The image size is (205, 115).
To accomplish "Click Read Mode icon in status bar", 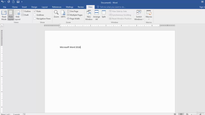I will [175, 114].
